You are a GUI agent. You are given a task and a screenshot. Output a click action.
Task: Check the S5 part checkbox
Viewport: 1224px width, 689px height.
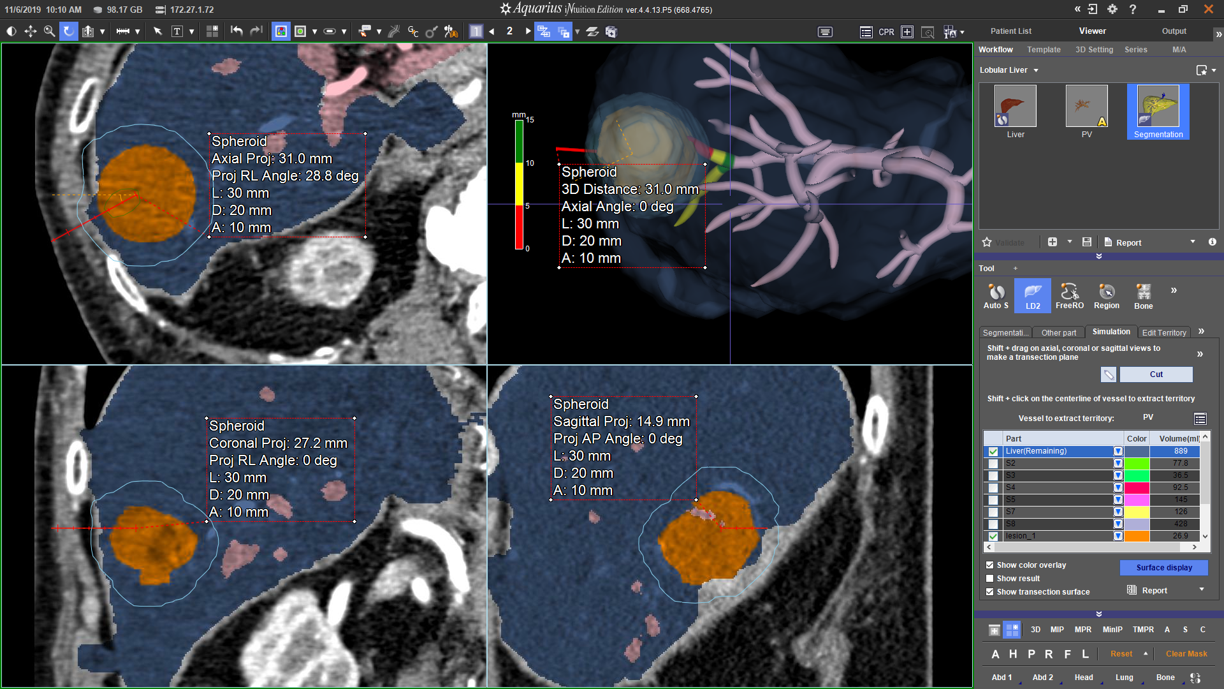click(993, 500)
